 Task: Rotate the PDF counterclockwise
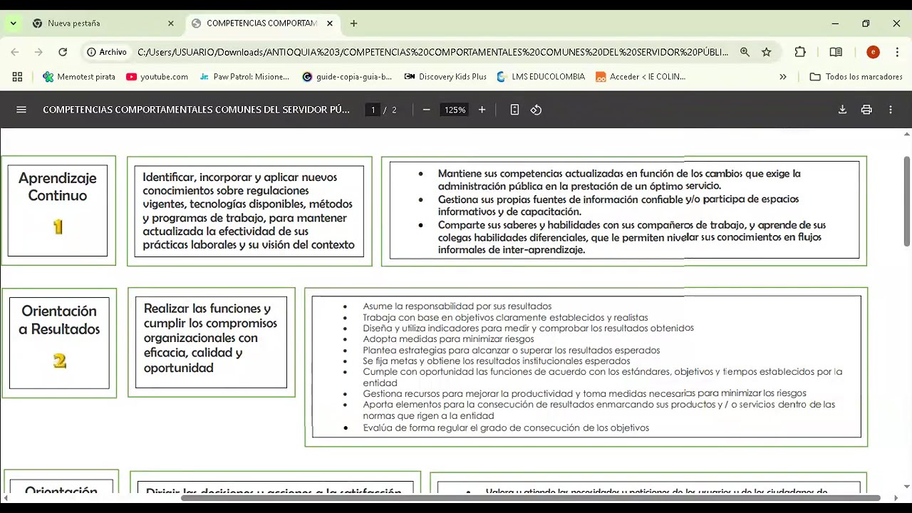[536, 110]
